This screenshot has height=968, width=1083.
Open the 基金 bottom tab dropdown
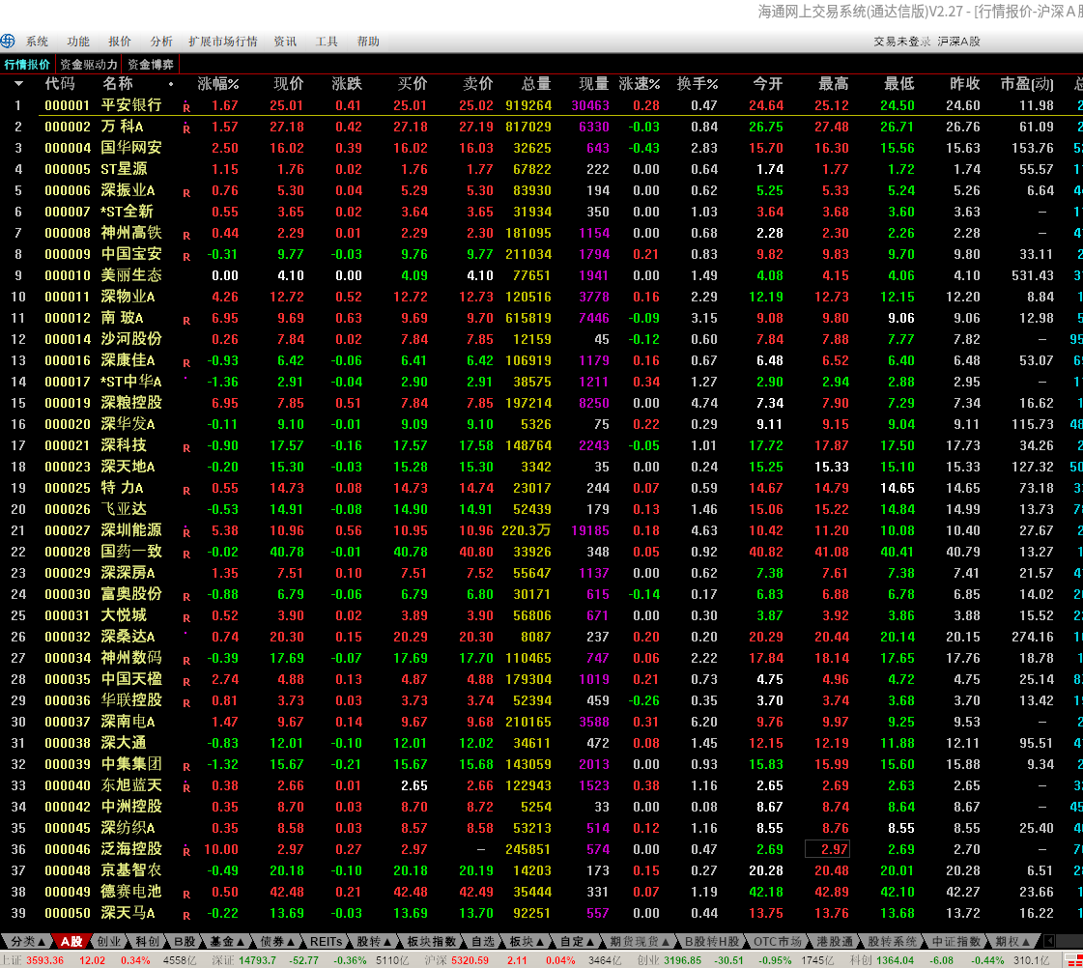(x=227, y=941)
